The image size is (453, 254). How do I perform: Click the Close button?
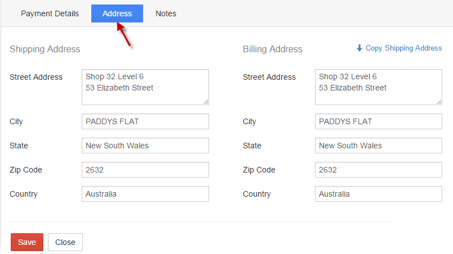click(65, 242)
